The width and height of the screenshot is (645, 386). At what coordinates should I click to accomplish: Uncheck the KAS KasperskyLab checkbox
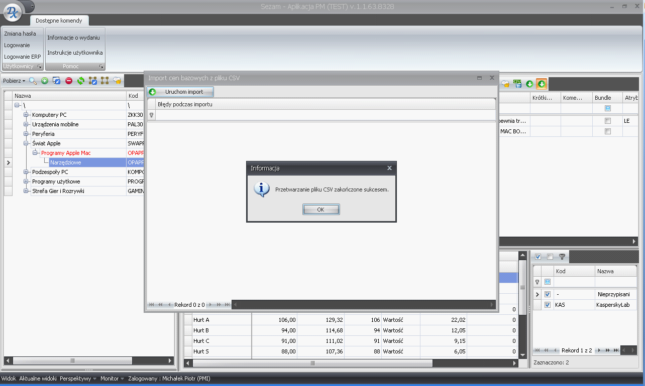[x=548, y=305]
